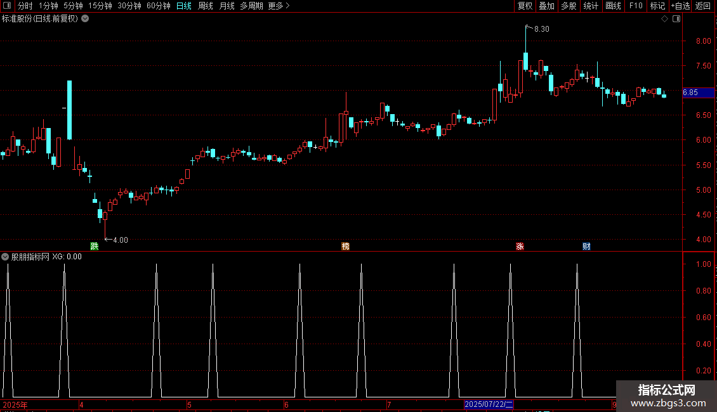Select the 60分钟 period
This screenshot has width=717, height=412.
[x=158, y=6]
